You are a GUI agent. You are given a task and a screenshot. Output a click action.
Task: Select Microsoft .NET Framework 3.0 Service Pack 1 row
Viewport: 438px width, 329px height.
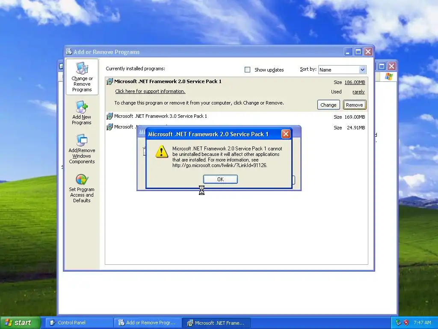236,117
